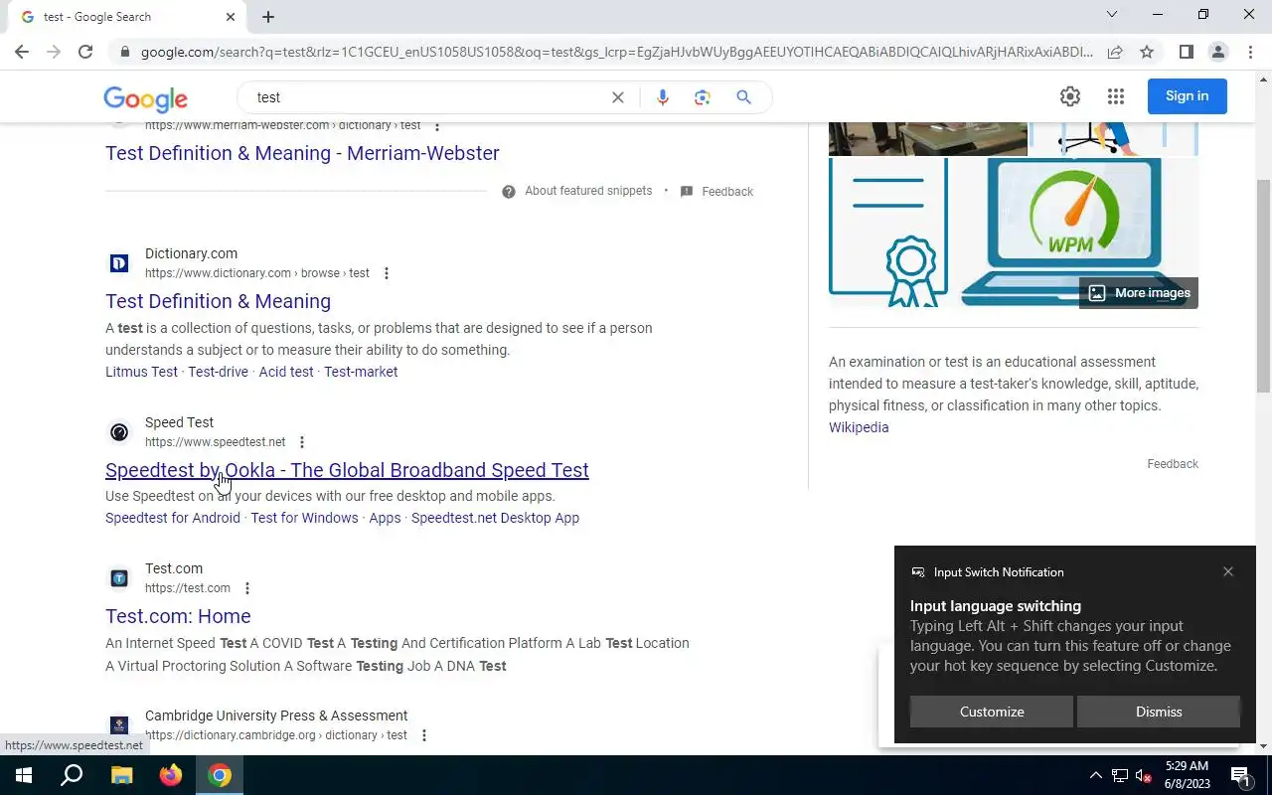Click into the Google search box
Viewport: 1272px width, 795px height.
pos(427,97)
